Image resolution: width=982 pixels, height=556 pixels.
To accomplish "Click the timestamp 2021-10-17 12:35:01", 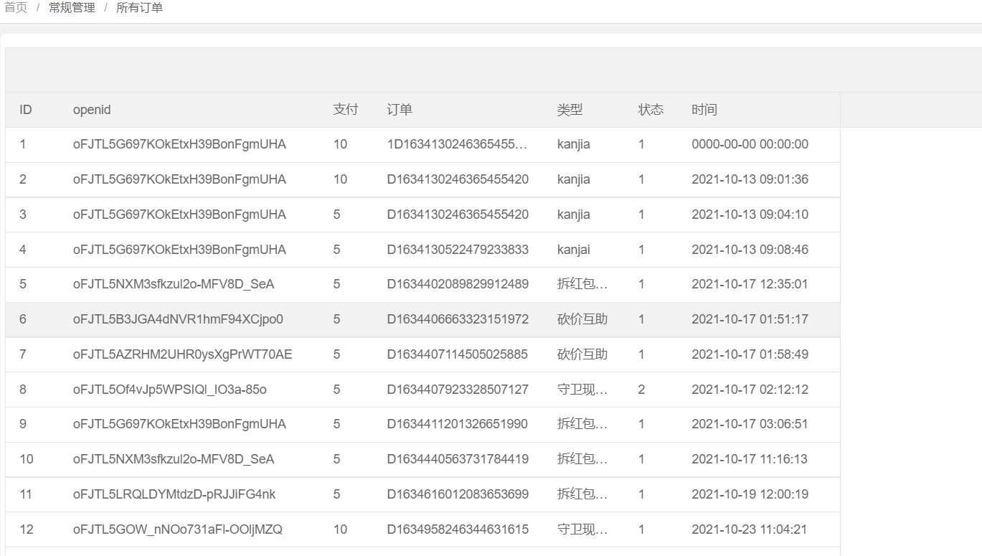I will (x=750, y=284).
